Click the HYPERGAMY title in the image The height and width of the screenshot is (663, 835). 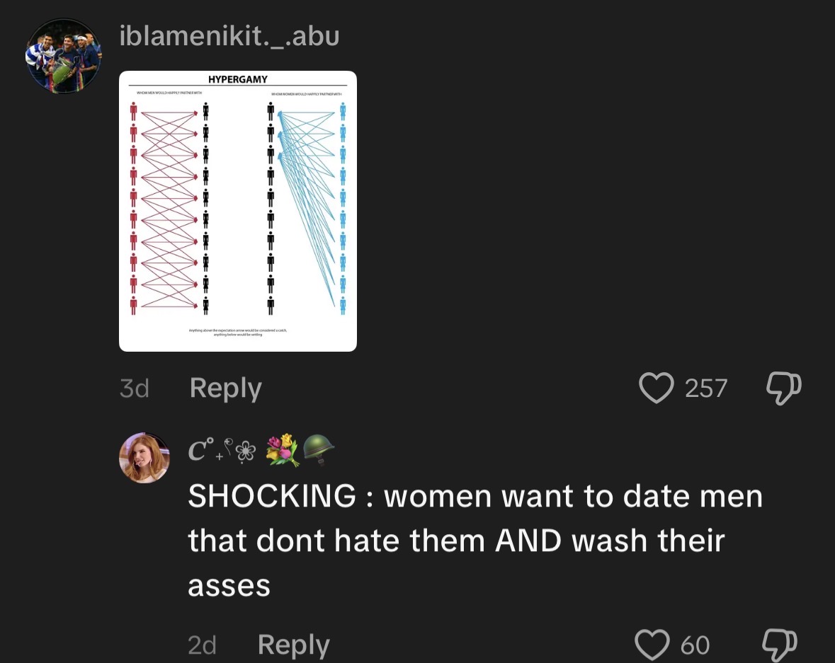(x=238, y=79)
